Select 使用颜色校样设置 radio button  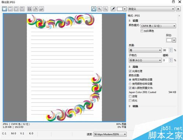130,84
